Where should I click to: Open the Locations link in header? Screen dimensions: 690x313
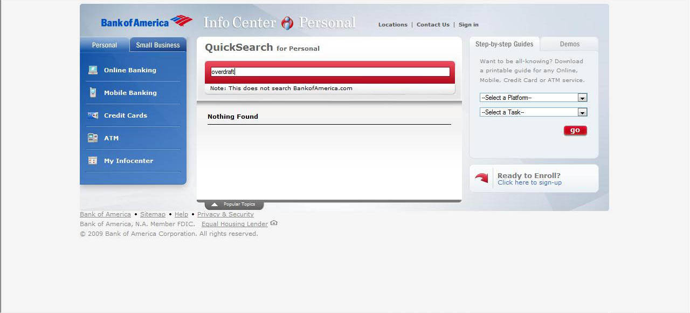[x=392, y=25]
